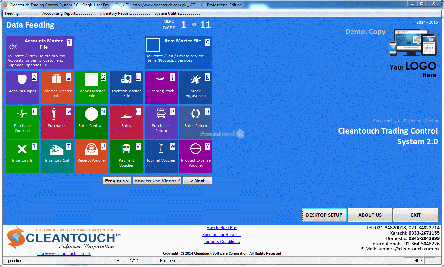Click the NUM indicator in status bar
This screenshot has height=267, width=444.
[x=418, y=261]
